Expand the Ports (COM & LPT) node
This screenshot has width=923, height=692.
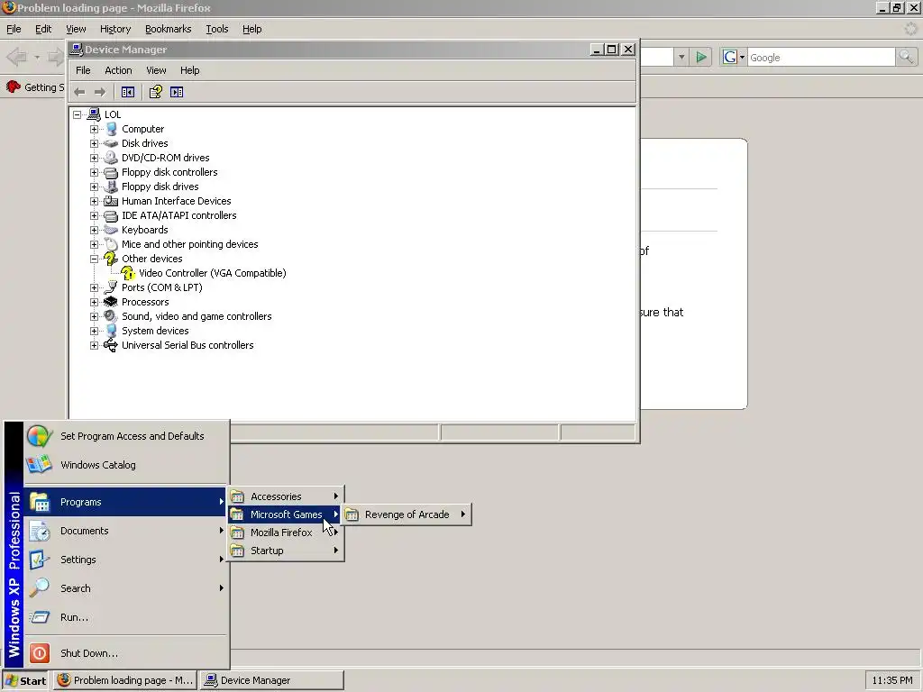tap(94, 287)
